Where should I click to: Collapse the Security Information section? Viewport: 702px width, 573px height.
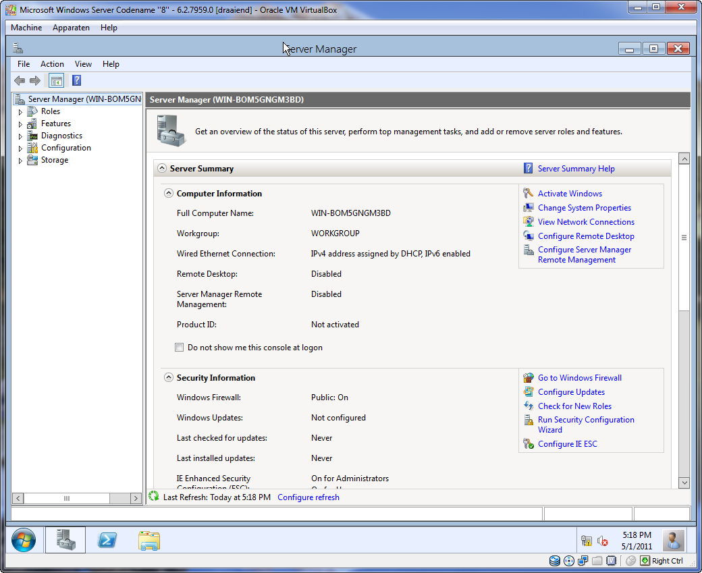168,377
